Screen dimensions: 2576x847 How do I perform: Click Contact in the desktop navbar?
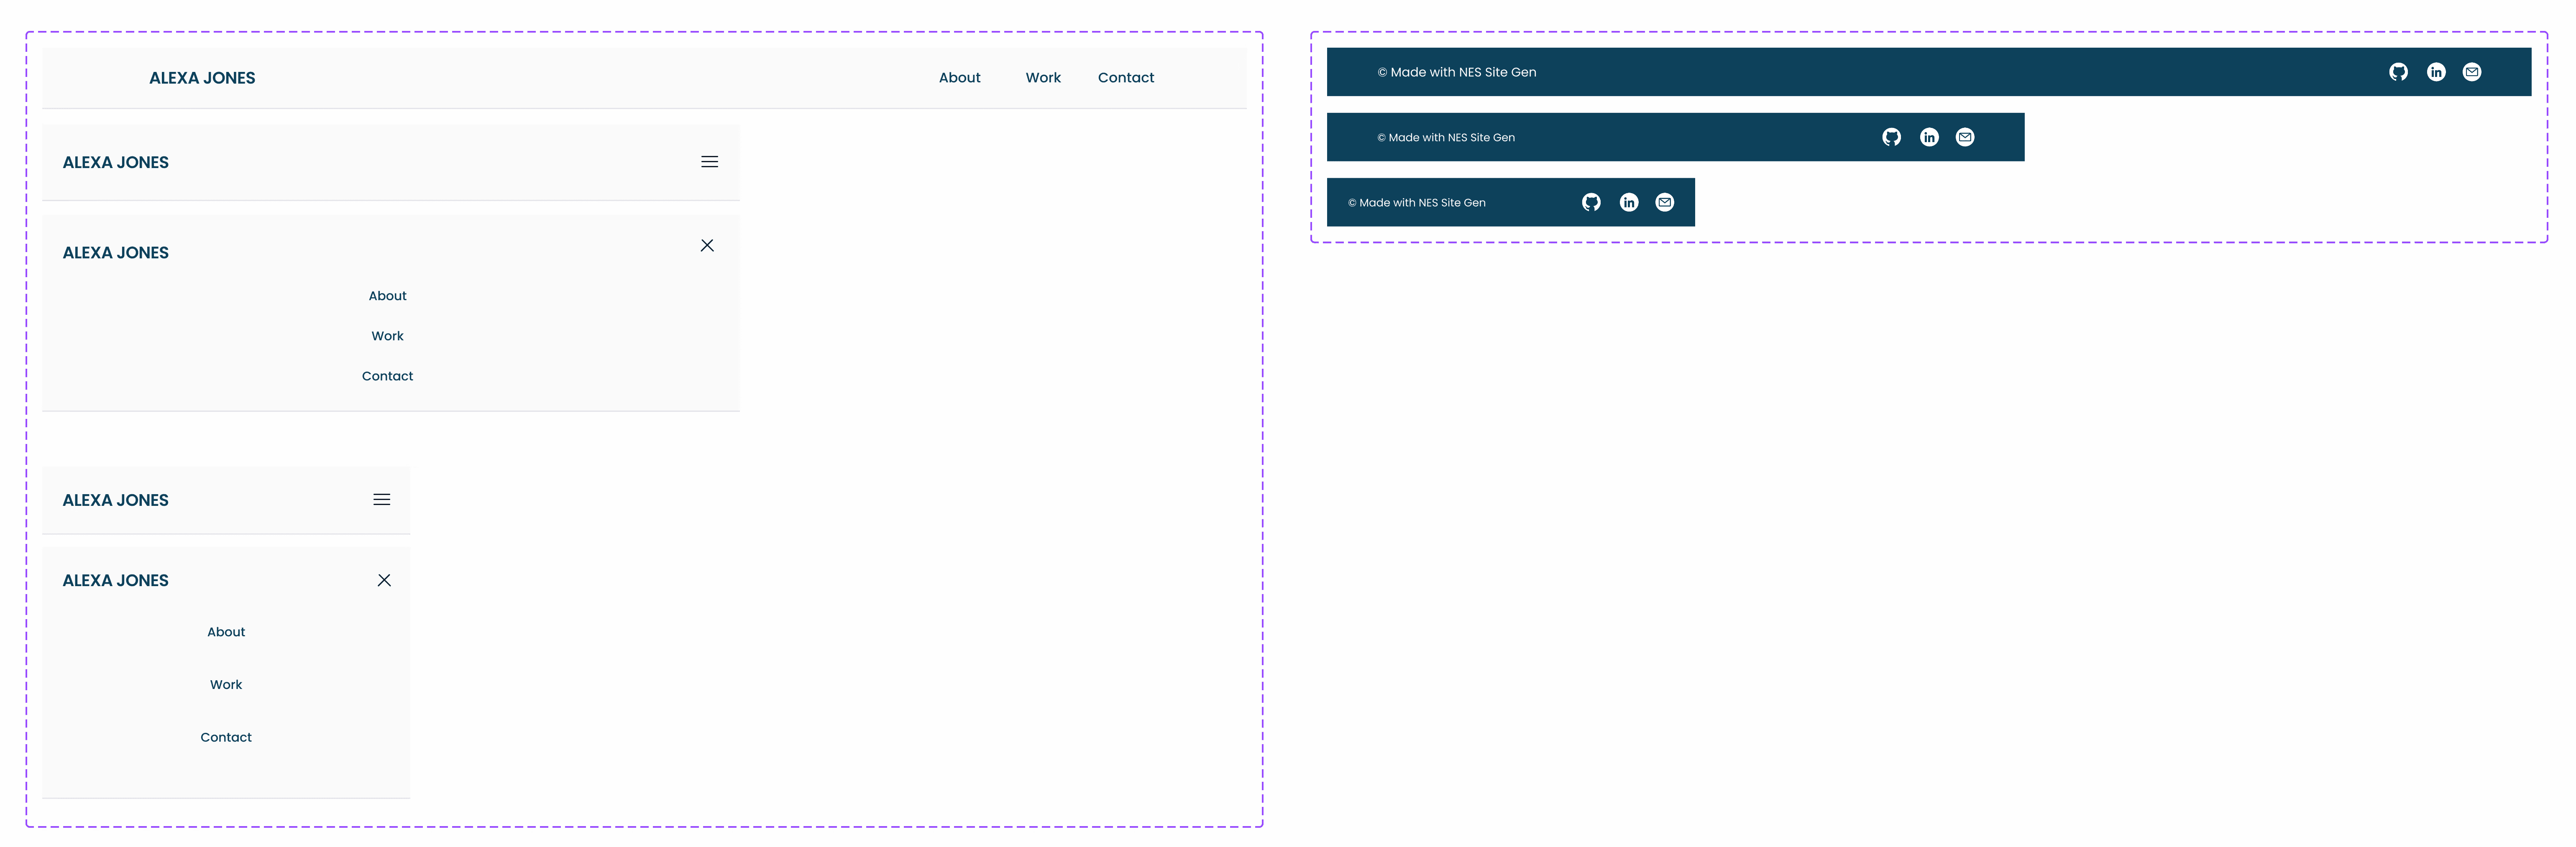click(x=1125, y=78)
